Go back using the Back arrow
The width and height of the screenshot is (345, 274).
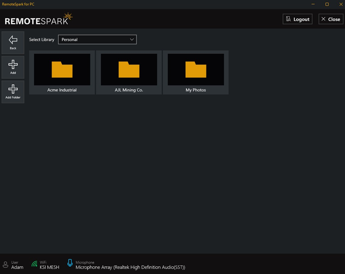point(13,42)
